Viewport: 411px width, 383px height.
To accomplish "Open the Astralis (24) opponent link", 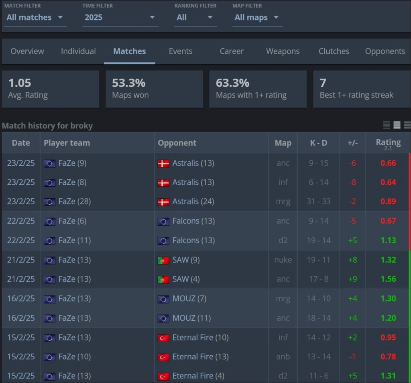I will pos(193,202).
